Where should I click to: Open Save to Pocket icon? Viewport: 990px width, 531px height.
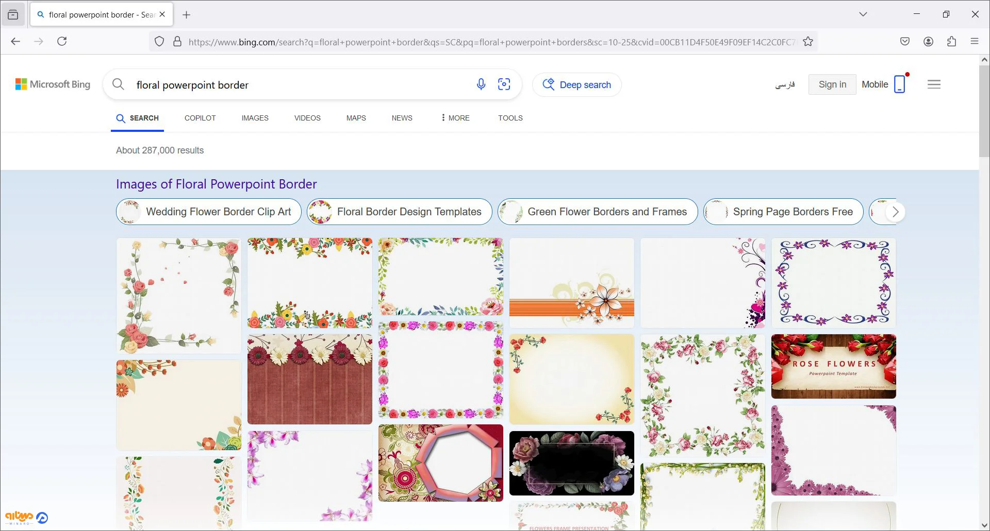(x=905, y=41)
